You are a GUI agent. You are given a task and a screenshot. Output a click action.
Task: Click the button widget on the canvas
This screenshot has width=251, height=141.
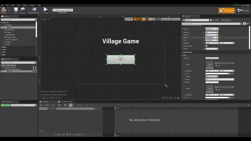click(121, 60)
